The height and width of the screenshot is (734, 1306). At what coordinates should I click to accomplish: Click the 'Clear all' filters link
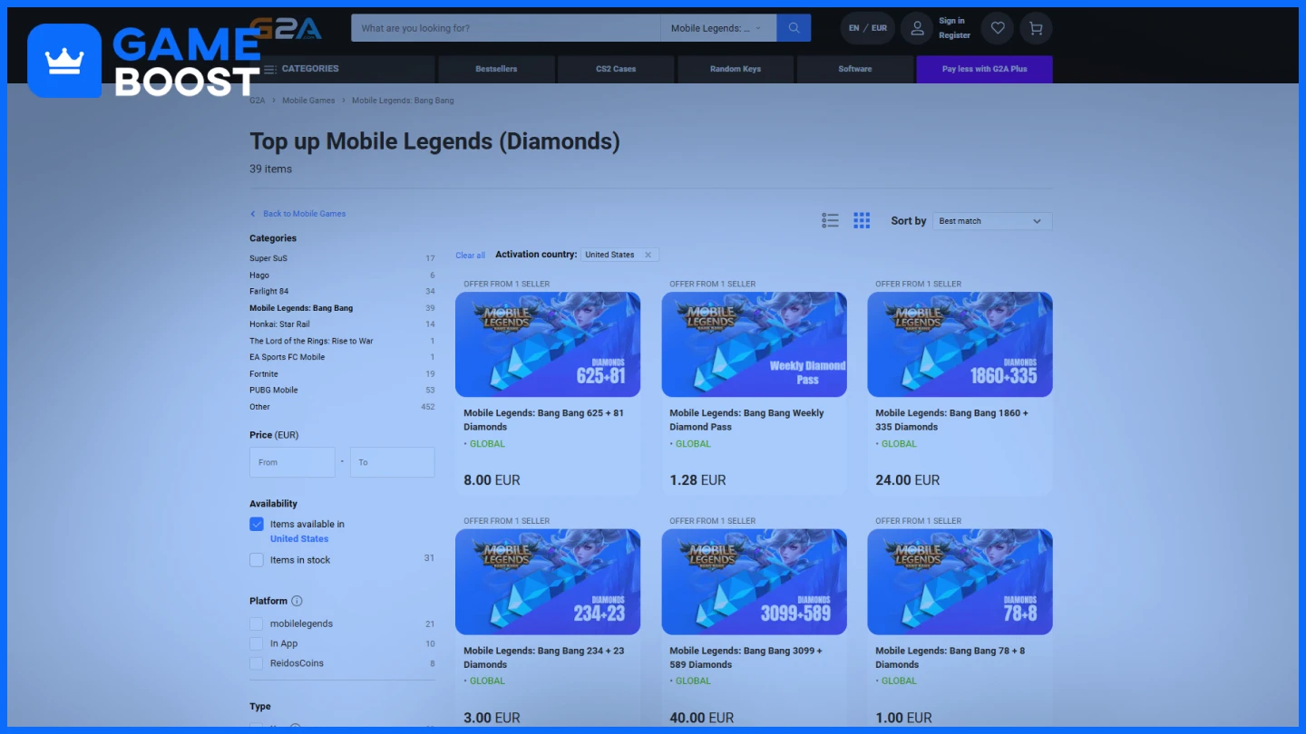tap(470, 256)
